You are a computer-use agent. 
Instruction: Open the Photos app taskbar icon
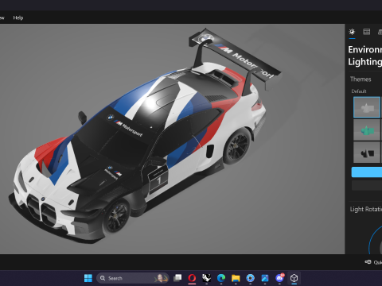pyautogui.click(x=265, y=278)
